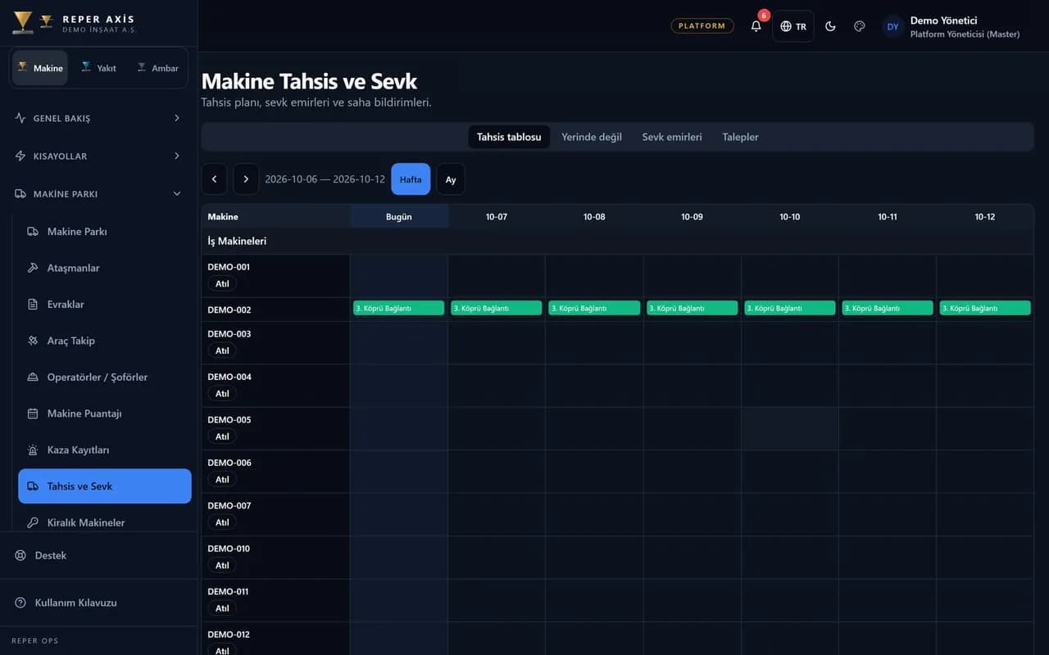The image size is (1049, 655).
Task: Open the TR language selector
Action: [793, 26]
